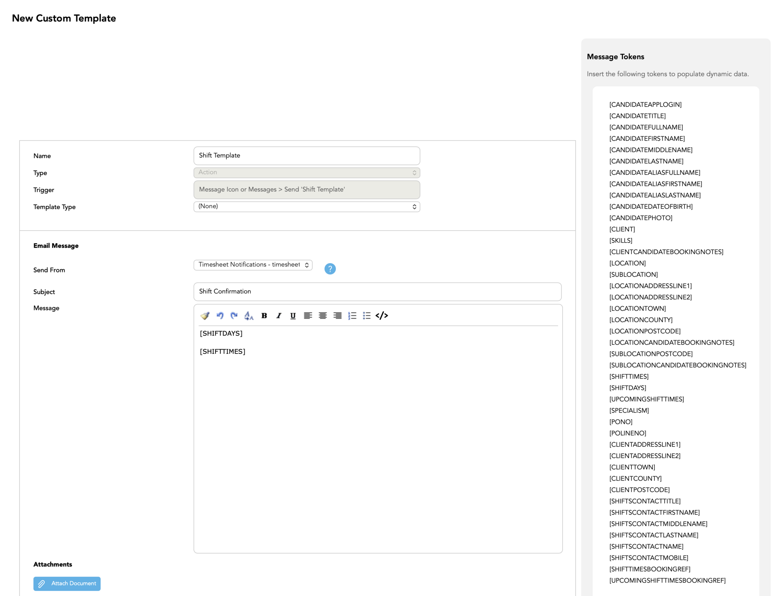Toggle bold formatting
The height and width of the screenshot is (596, 776).
click(264, 316)
